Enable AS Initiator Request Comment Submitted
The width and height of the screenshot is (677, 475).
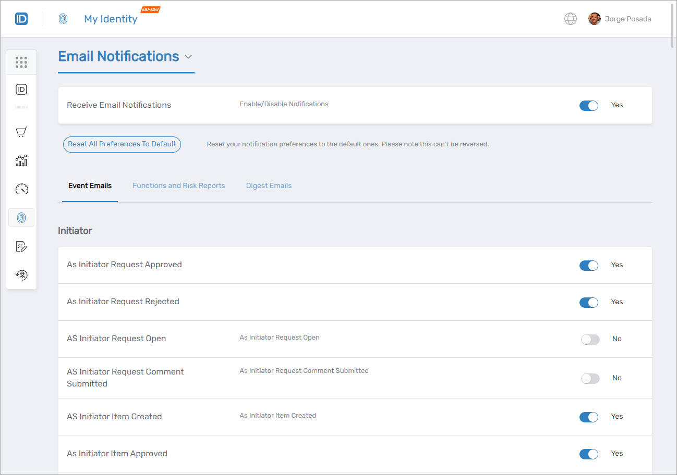coord(590,378)
